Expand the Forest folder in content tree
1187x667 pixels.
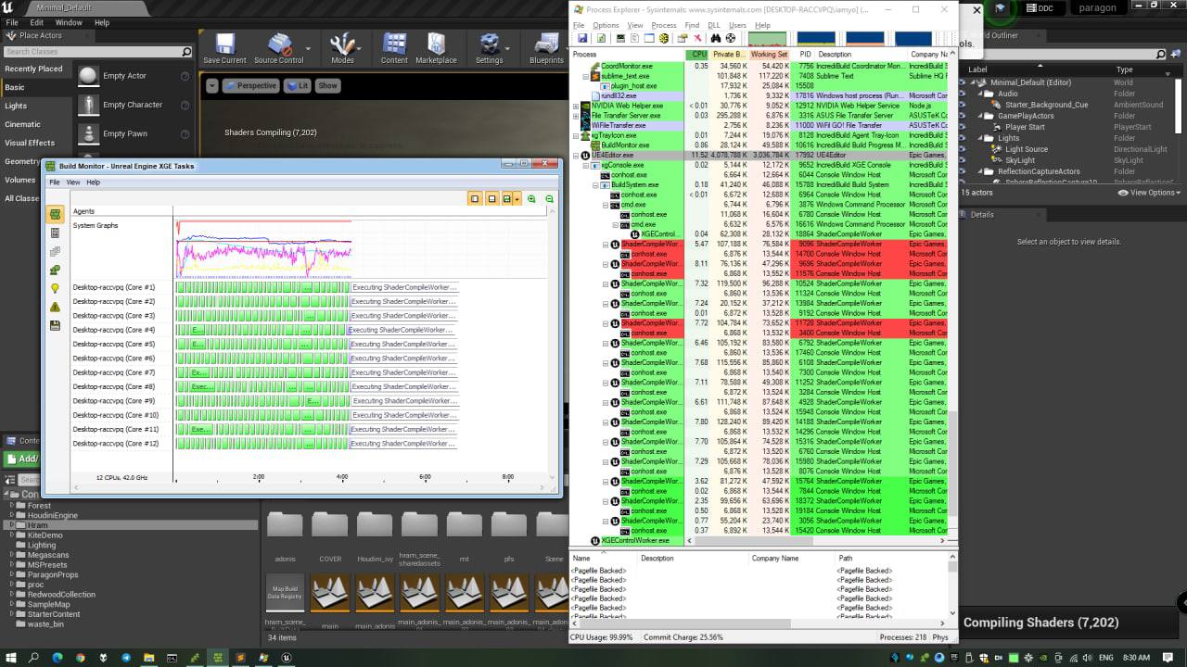tap(12, 506)
